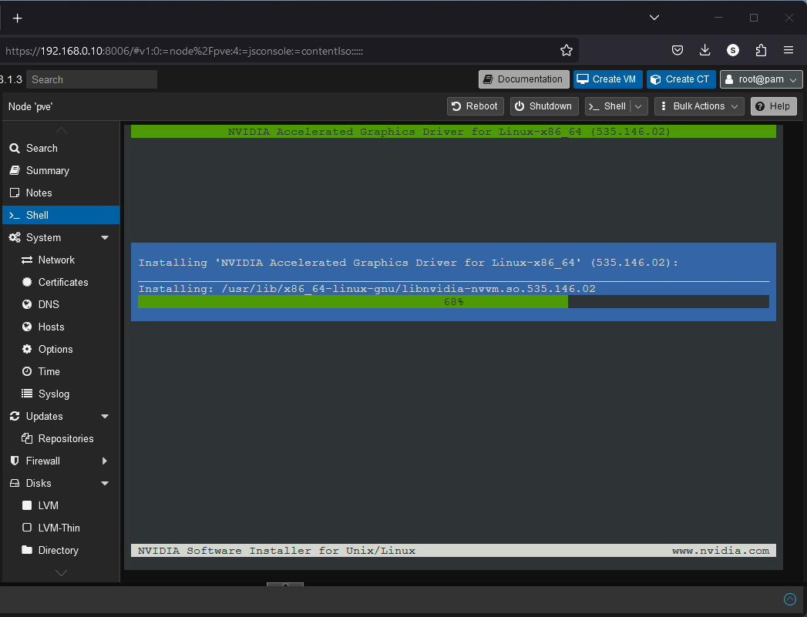The height and width of the screenshot is (617, 807).
Task: Click the System gears icon
Action: [x=15, y=237]
